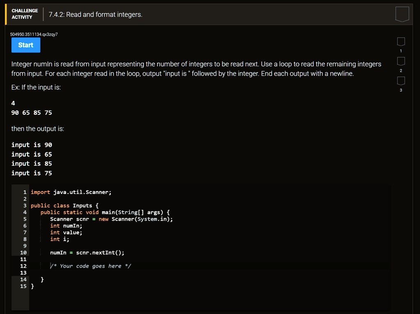
Task: Click the 'Ex: If the input is:' text
Action: (36, 88)
